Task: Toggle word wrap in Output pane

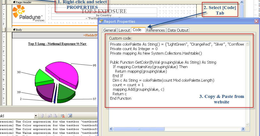Action: (70, 116)
